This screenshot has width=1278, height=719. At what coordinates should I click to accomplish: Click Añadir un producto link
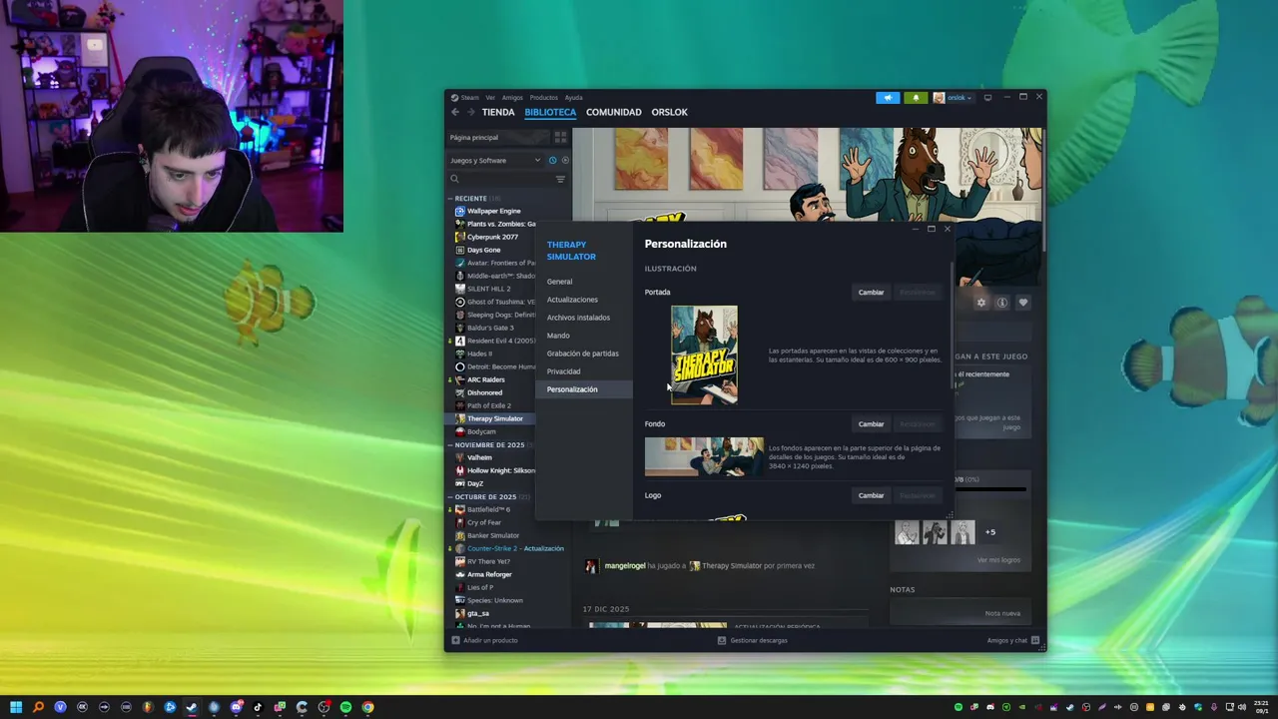coord(490,640)
